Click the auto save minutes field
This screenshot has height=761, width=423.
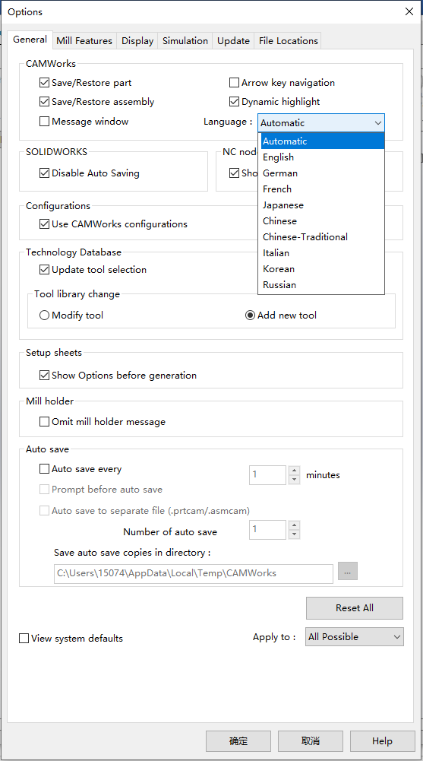[268, 474]
